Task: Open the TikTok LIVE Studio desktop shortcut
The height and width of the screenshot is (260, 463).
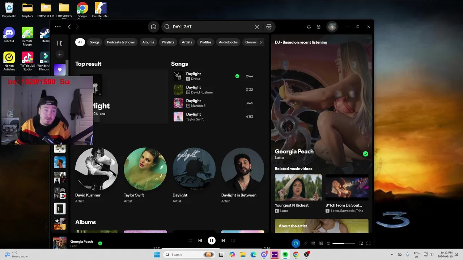Action: point(27,61)
